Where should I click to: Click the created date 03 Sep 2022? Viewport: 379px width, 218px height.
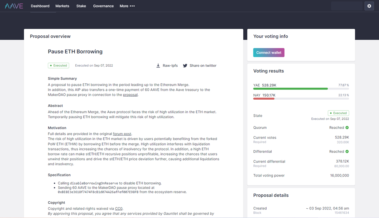328,208
